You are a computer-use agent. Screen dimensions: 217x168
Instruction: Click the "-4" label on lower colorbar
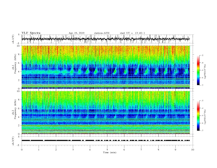[x=202, y=108]
